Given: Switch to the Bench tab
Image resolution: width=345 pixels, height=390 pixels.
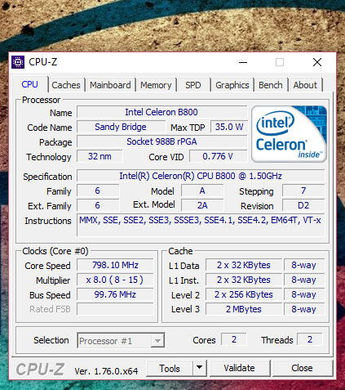Looking at the screenshot, I should (x=271, y=85).
